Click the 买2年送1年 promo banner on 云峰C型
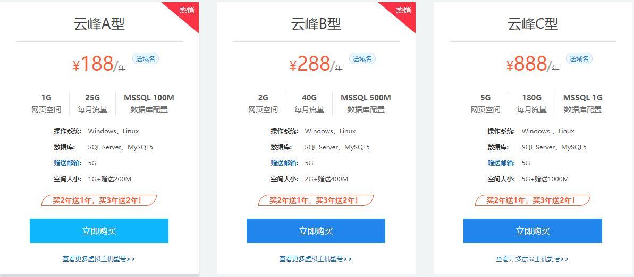 pos(532,200)
